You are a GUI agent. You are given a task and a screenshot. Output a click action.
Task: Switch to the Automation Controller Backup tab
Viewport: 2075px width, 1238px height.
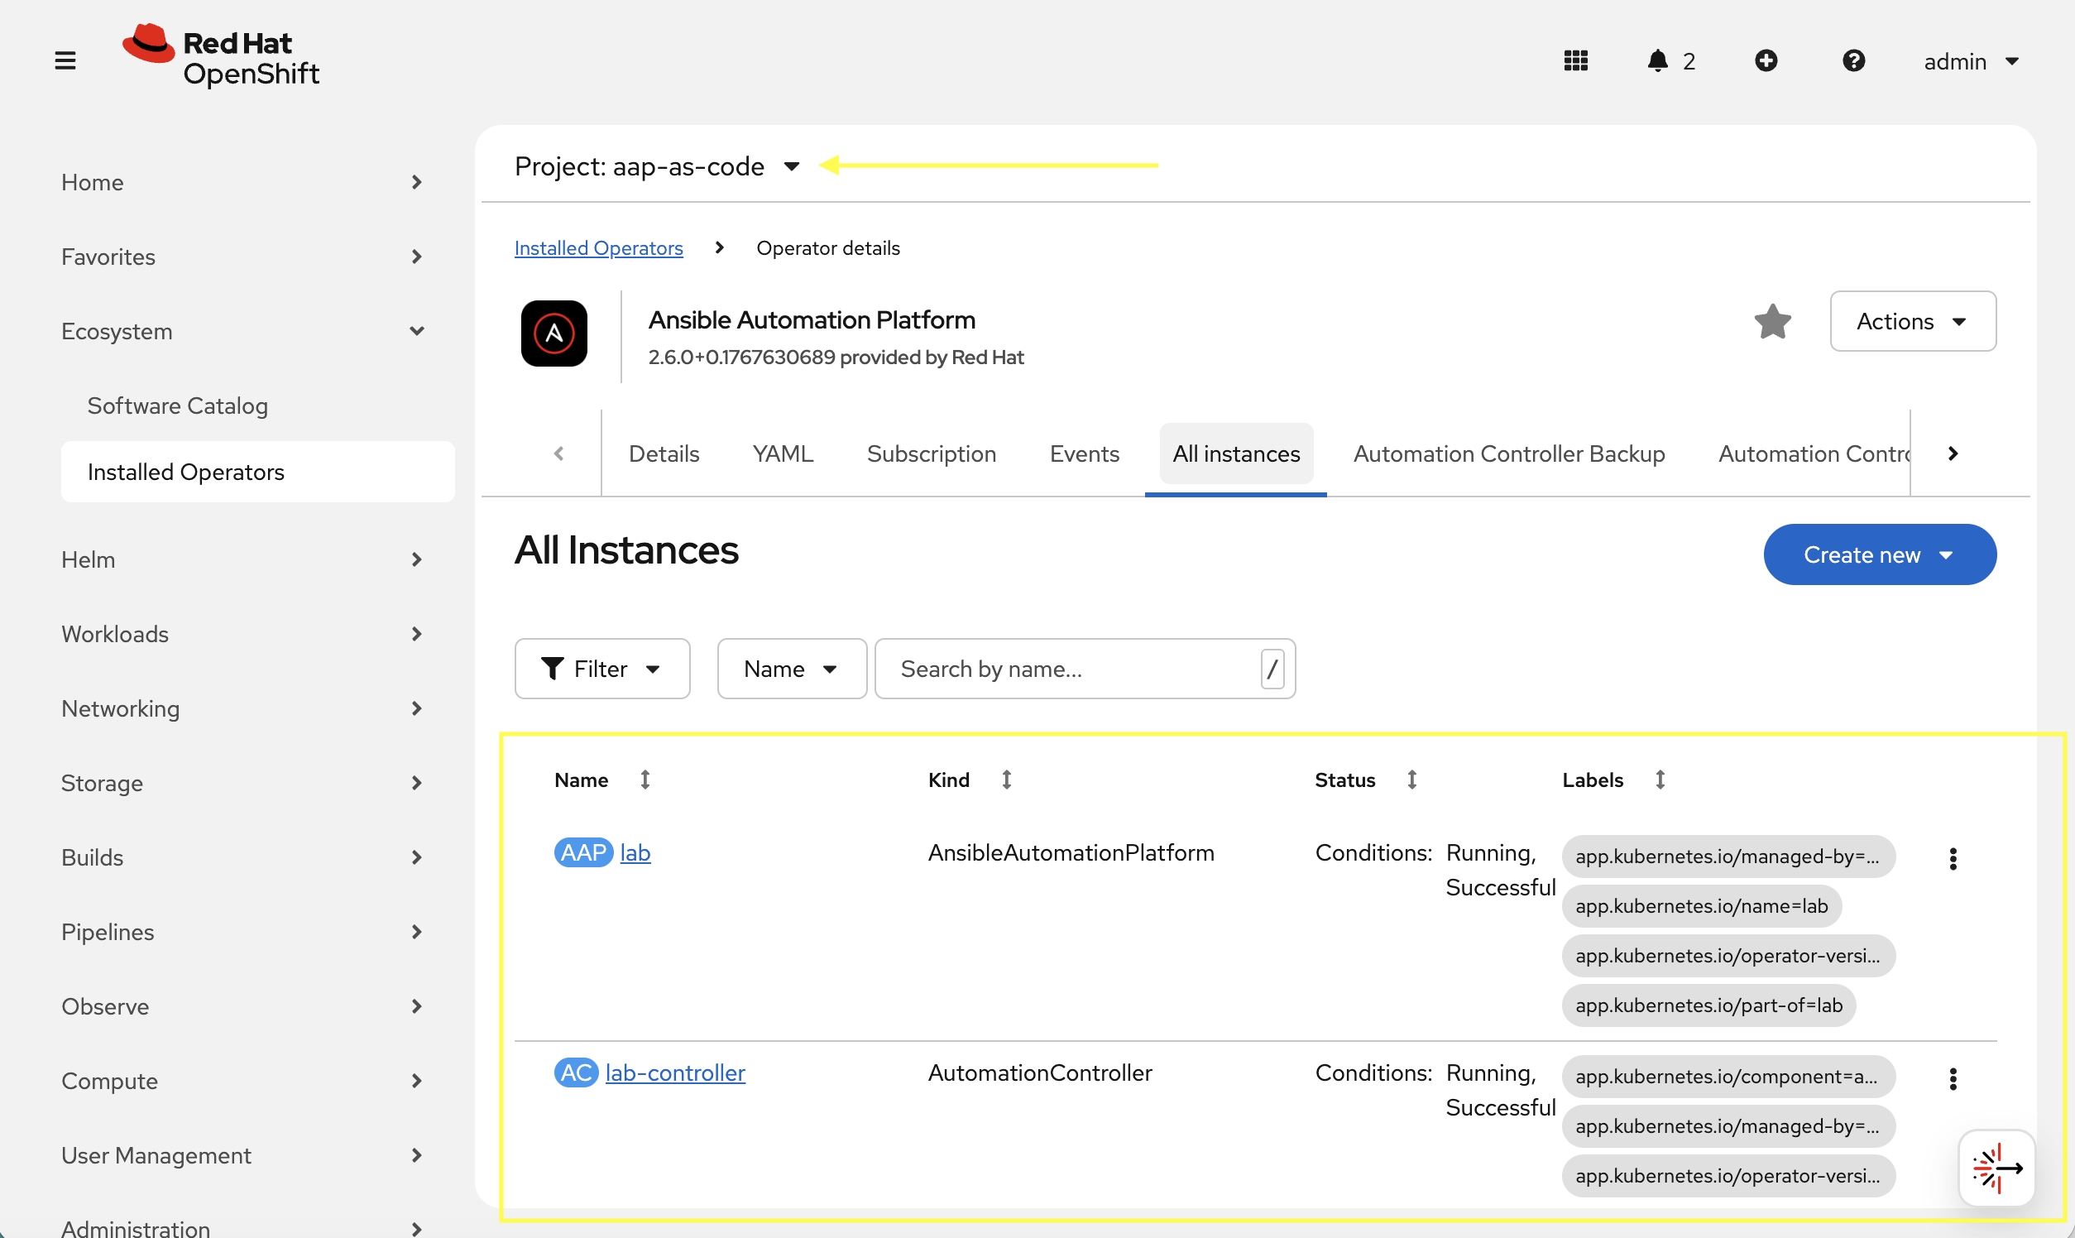(x=1508, y=453)
